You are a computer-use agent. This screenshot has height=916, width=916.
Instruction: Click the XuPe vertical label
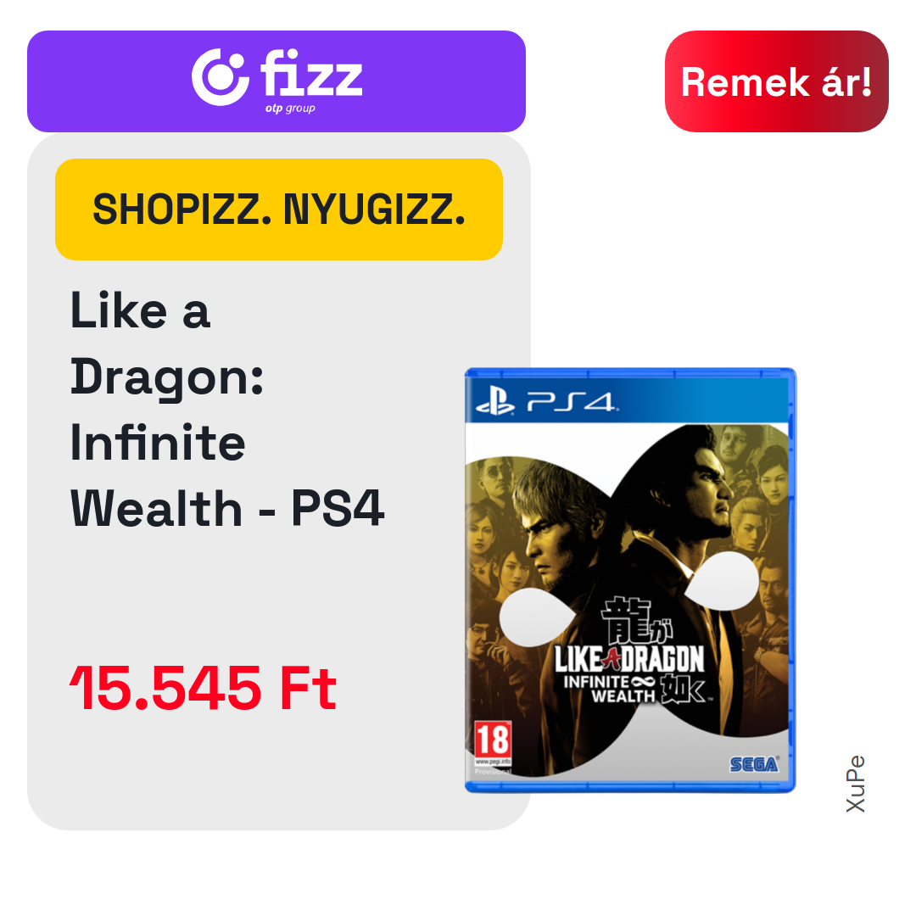[x=855, y=784]
